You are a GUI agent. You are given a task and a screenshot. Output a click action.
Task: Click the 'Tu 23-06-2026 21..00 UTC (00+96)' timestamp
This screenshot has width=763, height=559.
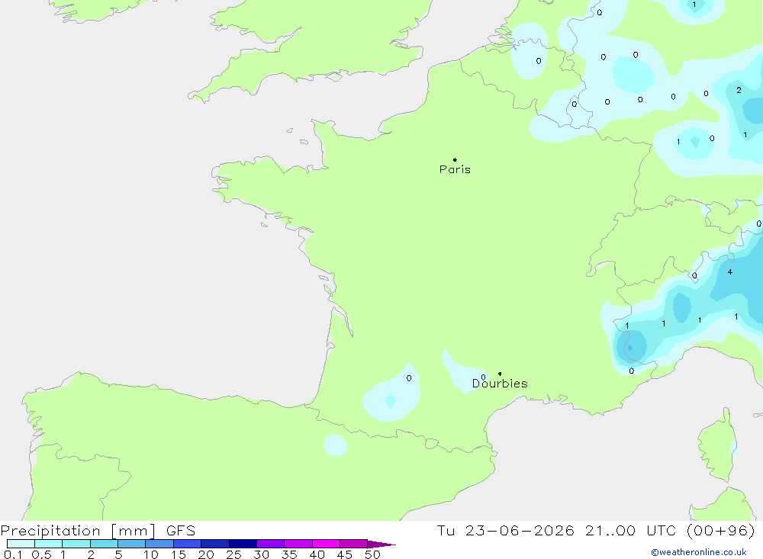point(596,530)
